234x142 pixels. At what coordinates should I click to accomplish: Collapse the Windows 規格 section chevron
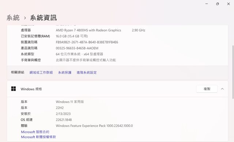(222, 89)
